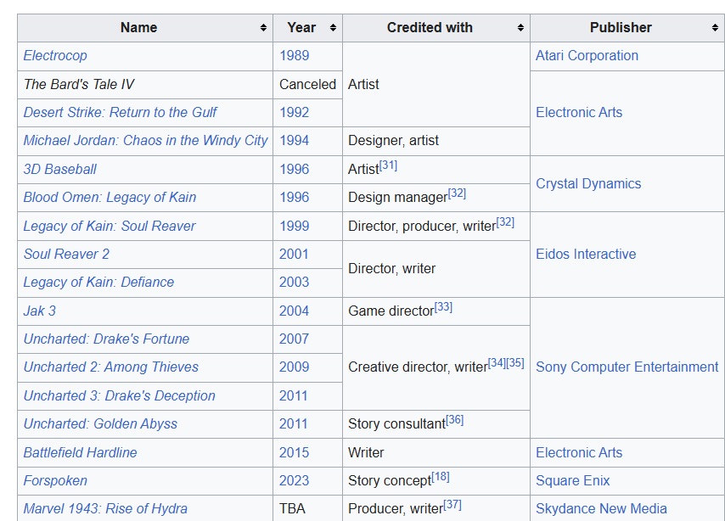Open the 3D Baseball link
This screenshot has height=521, width=725.
[60, 169]
